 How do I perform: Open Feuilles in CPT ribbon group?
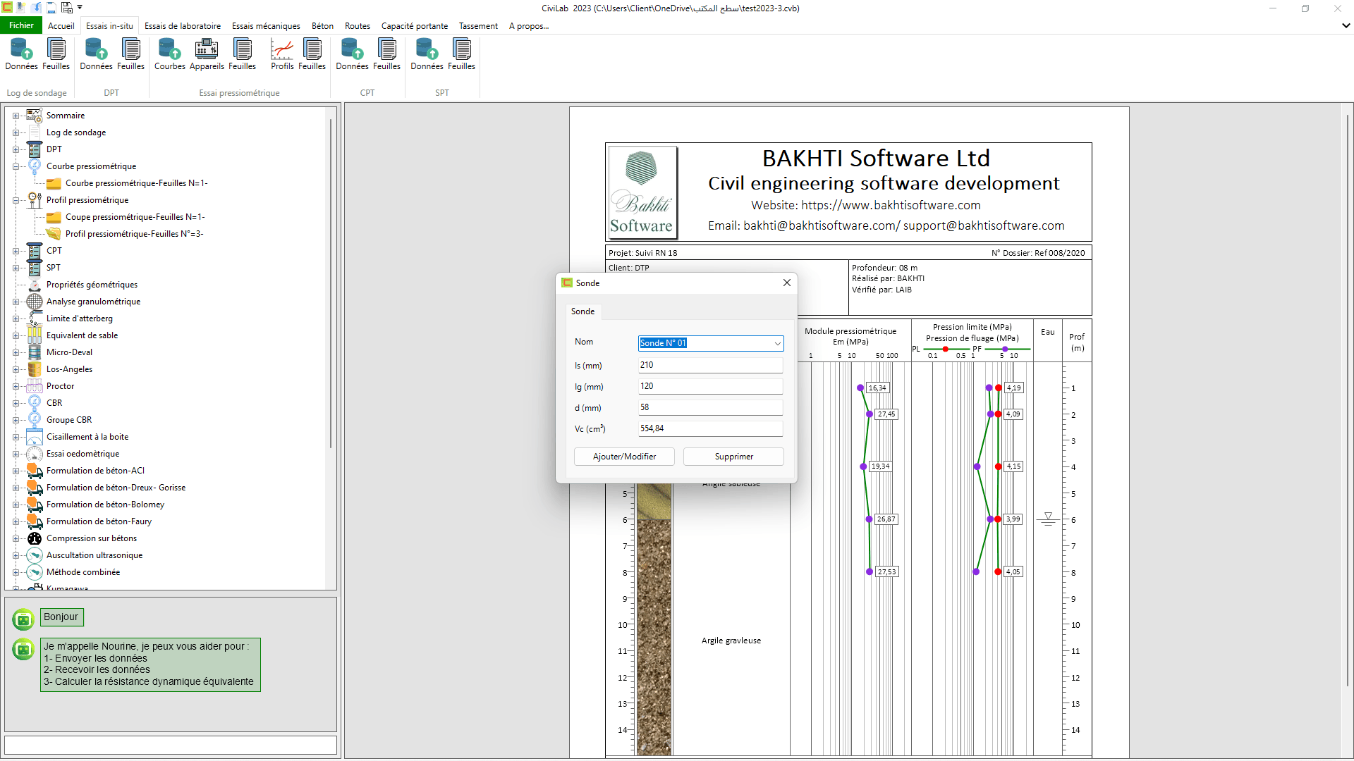pyautogui.click(x=386, y=54)
